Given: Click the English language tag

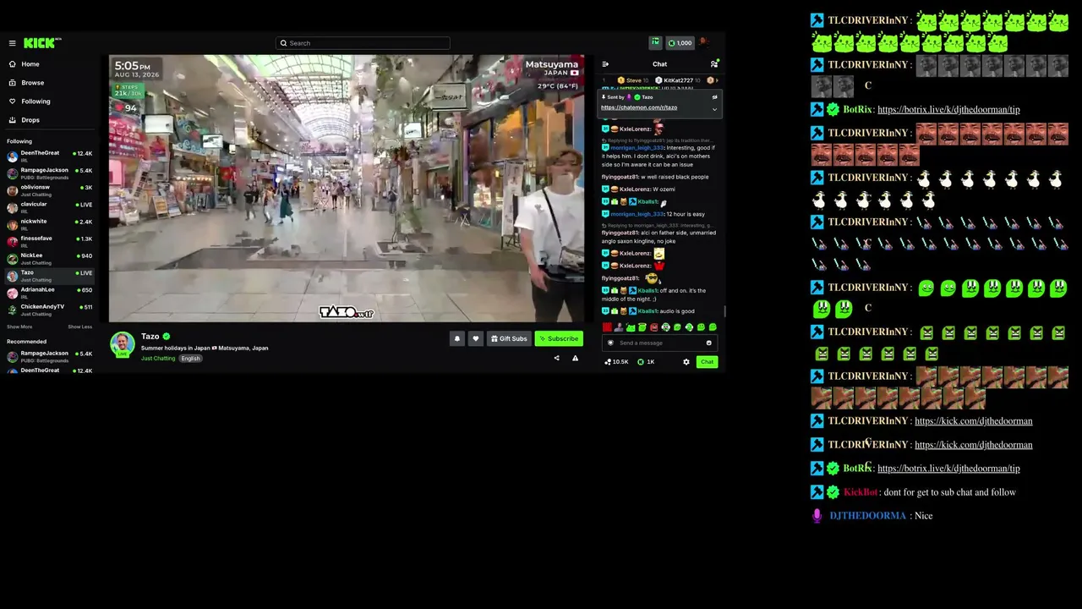Looking at the screenshot, I should (x=190, y=359).
